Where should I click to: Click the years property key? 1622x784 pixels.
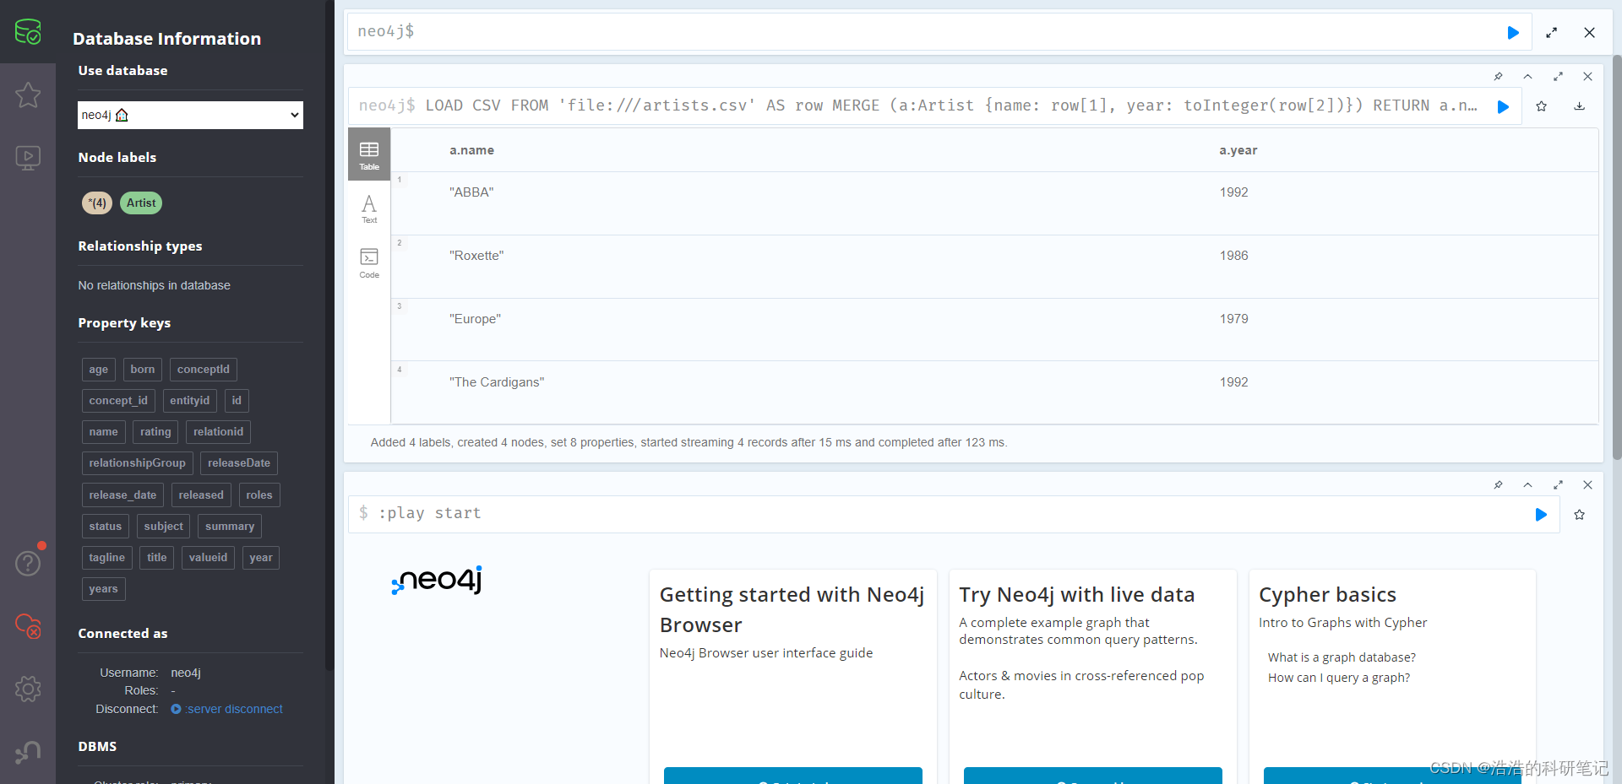click(104, 589)
